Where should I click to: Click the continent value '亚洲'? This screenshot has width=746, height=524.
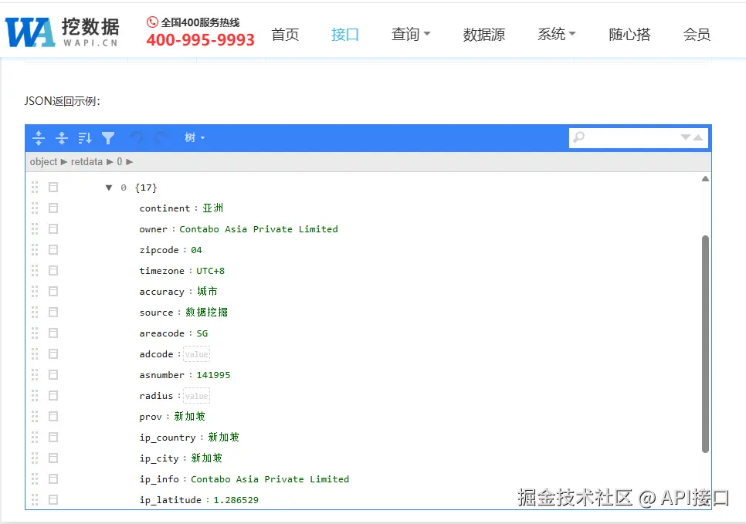click(212, 208)
